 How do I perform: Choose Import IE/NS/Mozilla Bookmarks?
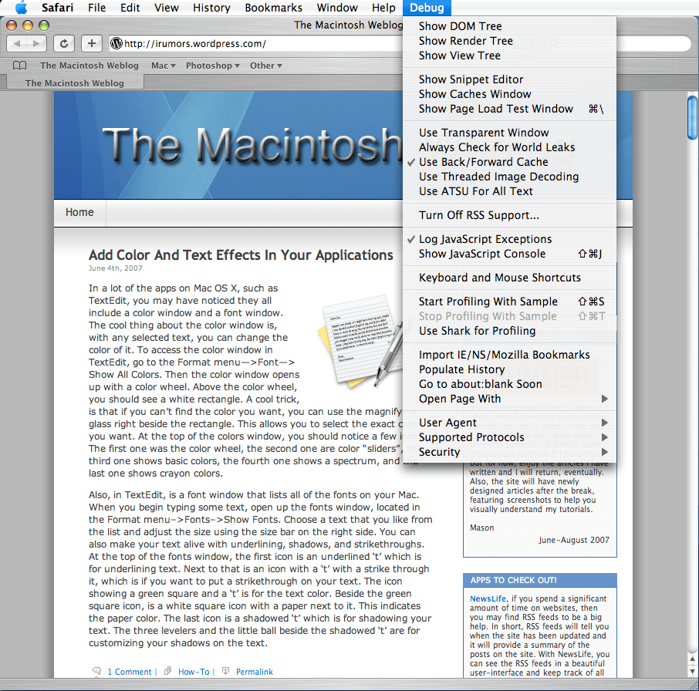(x=509, y=355)
